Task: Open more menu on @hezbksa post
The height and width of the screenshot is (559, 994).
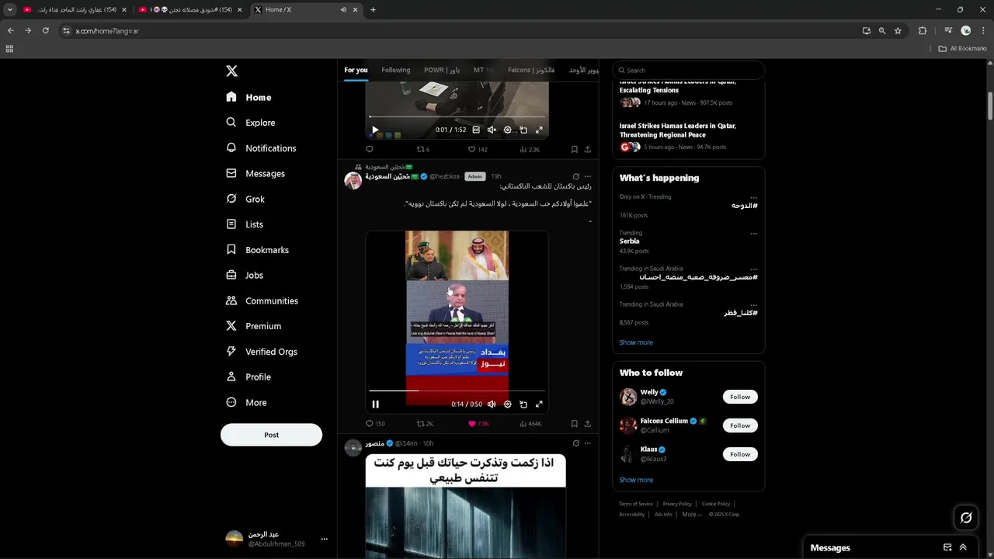Action: [x=588, y=176]
